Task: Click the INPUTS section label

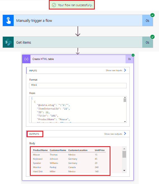Action: coord(33,71)
